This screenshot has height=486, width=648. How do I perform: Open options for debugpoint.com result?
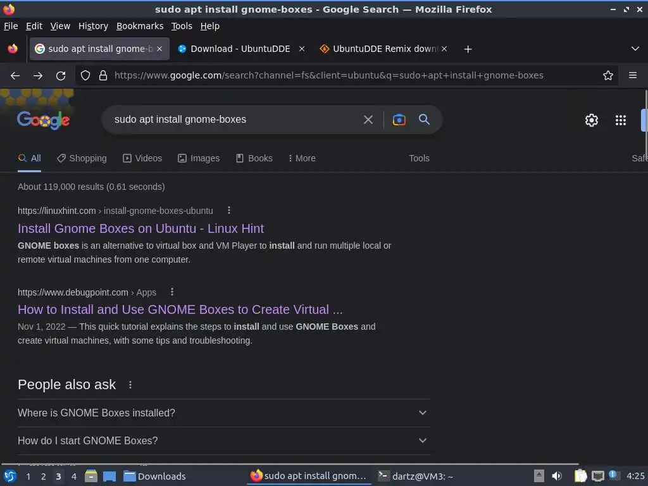pos(172,292)
